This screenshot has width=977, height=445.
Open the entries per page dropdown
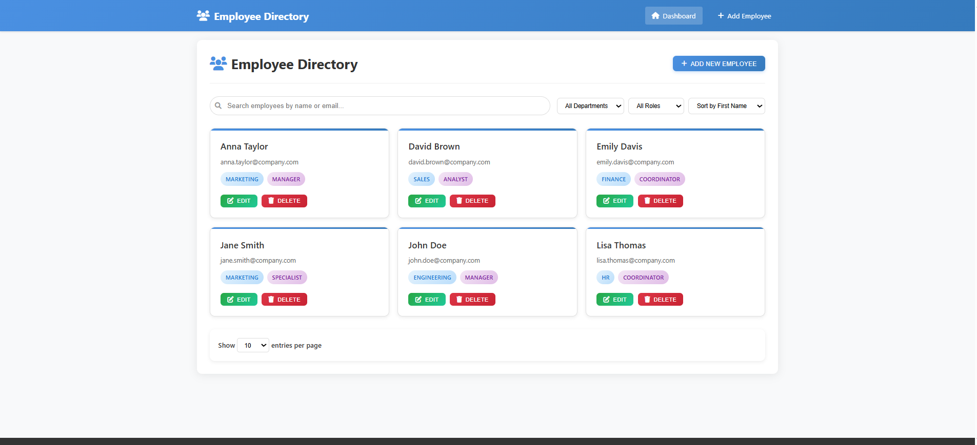pos(253,345)
